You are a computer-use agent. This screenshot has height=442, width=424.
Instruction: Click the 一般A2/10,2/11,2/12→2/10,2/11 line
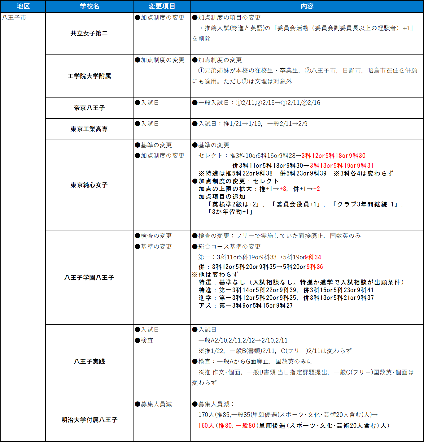point(243,340)
